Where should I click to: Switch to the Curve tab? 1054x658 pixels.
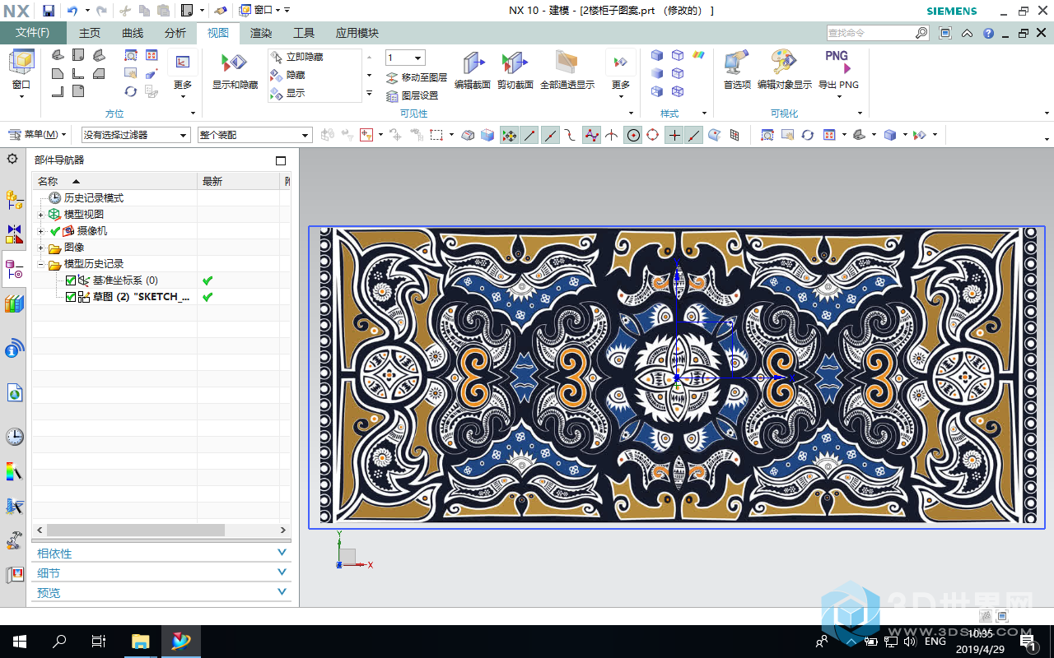(133, 33)
